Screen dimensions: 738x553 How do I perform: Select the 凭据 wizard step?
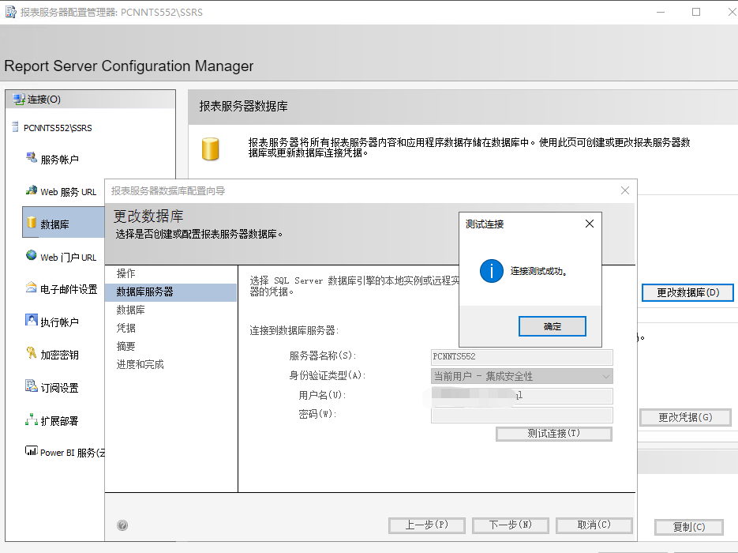point(125,328)
